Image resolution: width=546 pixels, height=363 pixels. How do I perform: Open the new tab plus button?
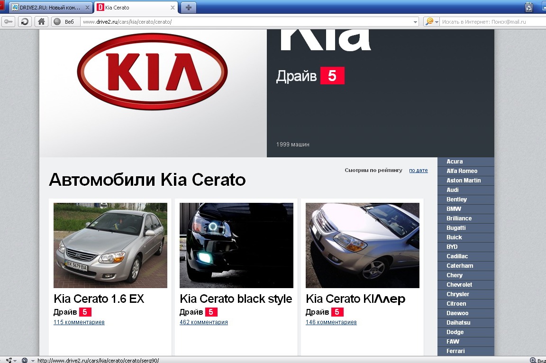click(x=188, y=7)
